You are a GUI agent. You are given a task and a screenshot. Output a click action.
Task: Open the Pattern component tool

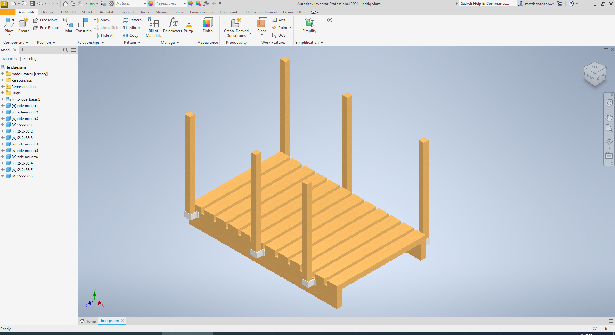[x=132, y=20]
